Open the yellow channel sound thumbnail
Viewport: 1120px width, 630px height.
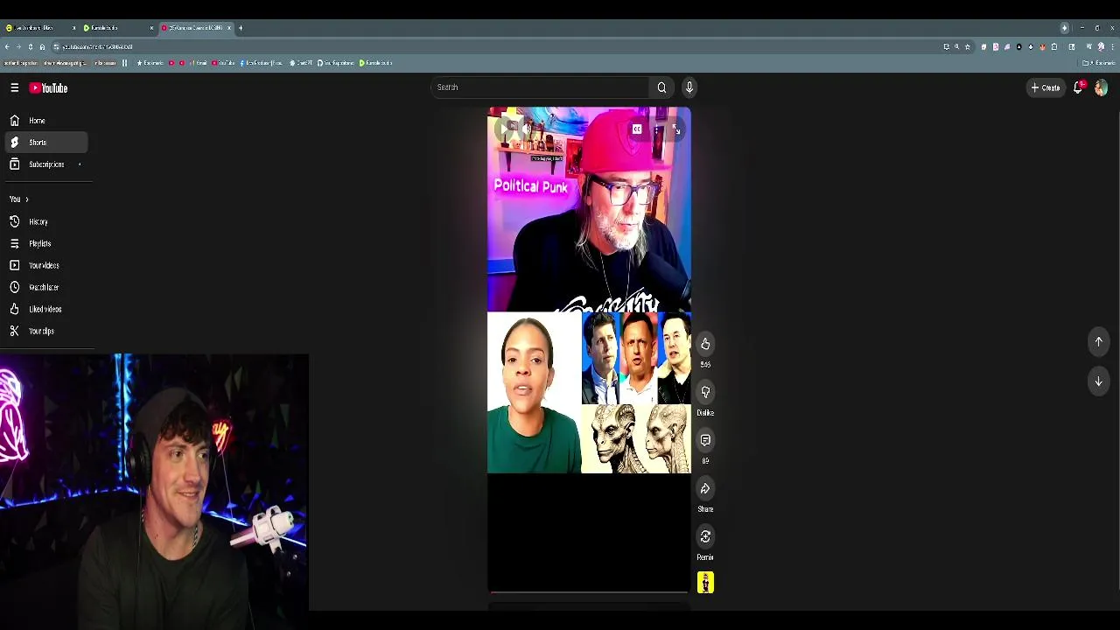click(x=705, y=583)
